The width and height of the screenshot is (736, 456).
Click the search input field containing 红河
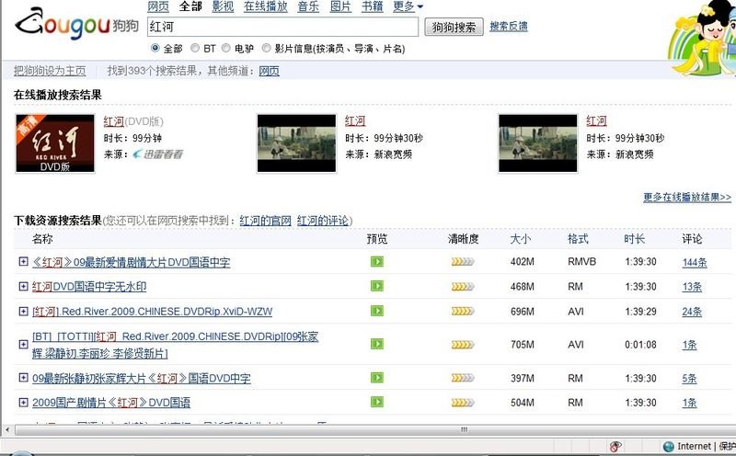[x=282, y=27]
